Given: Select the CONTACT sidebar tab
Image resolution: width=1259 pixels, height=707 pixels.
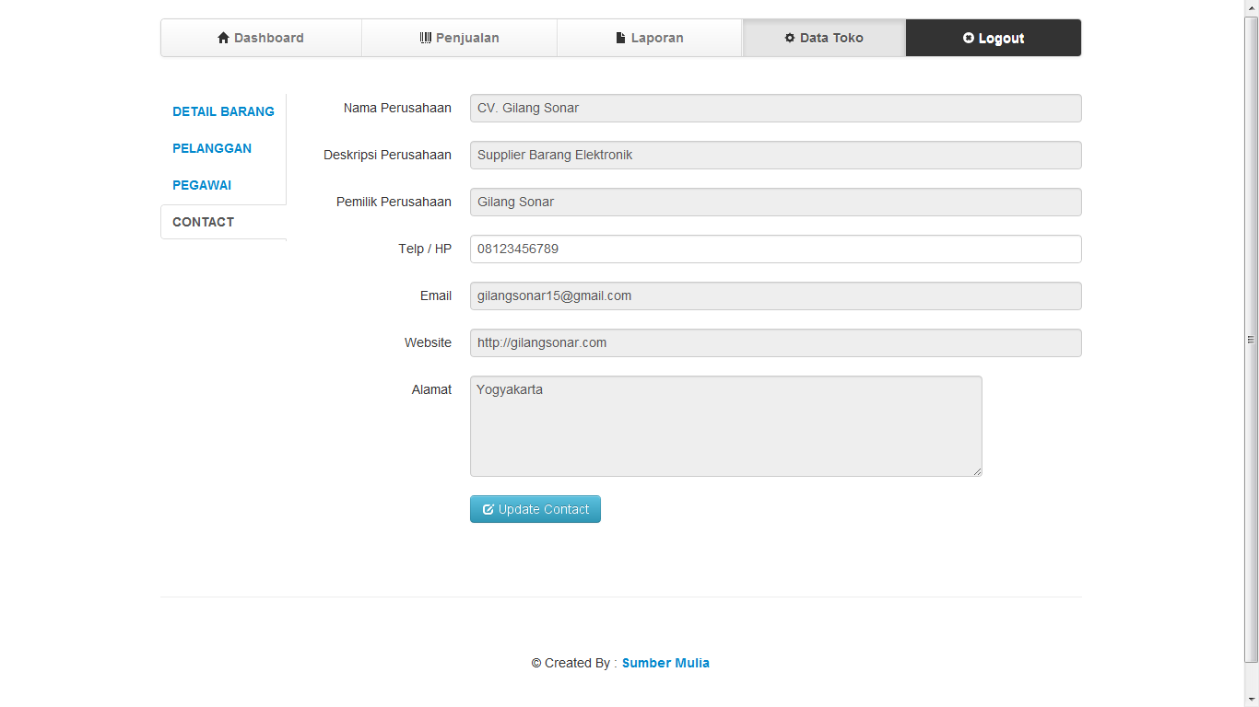Looking at the screenshot, I should point(204,222).
